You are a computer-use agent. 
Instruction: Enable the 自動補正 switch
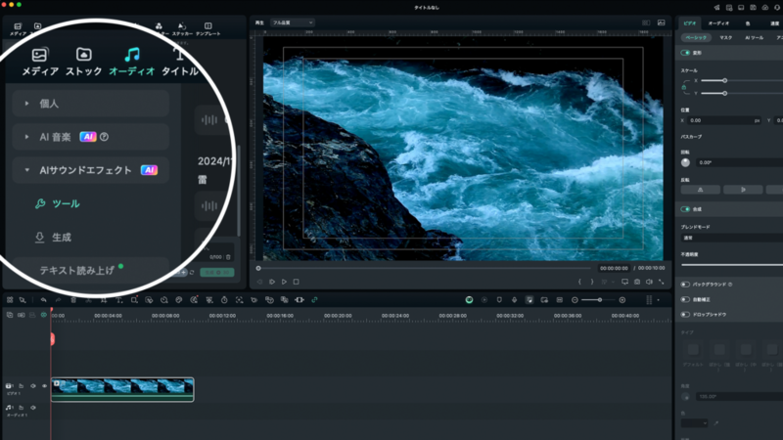[685, 299]
